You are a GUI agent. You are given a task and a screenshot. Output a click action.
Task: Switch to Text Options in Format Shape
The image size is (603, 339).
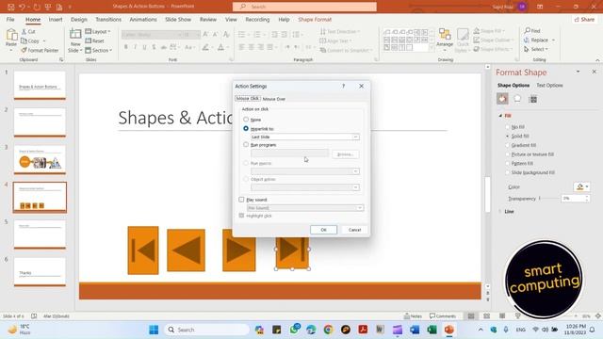(x=549, y=86)
